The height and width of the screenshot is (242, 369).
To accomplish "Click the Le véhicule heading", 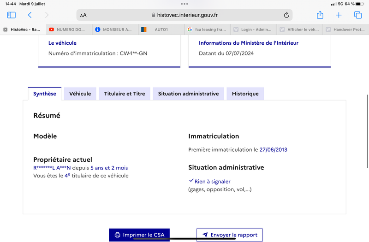I will pyautogui.click(x=62, y=43).
